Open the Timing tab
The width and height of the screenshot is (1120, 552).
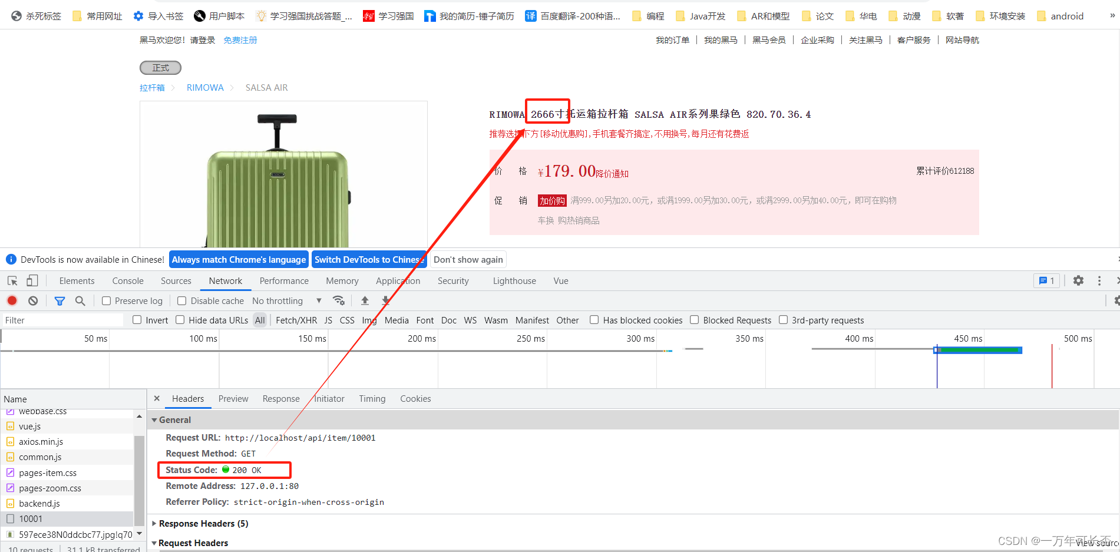372,399
